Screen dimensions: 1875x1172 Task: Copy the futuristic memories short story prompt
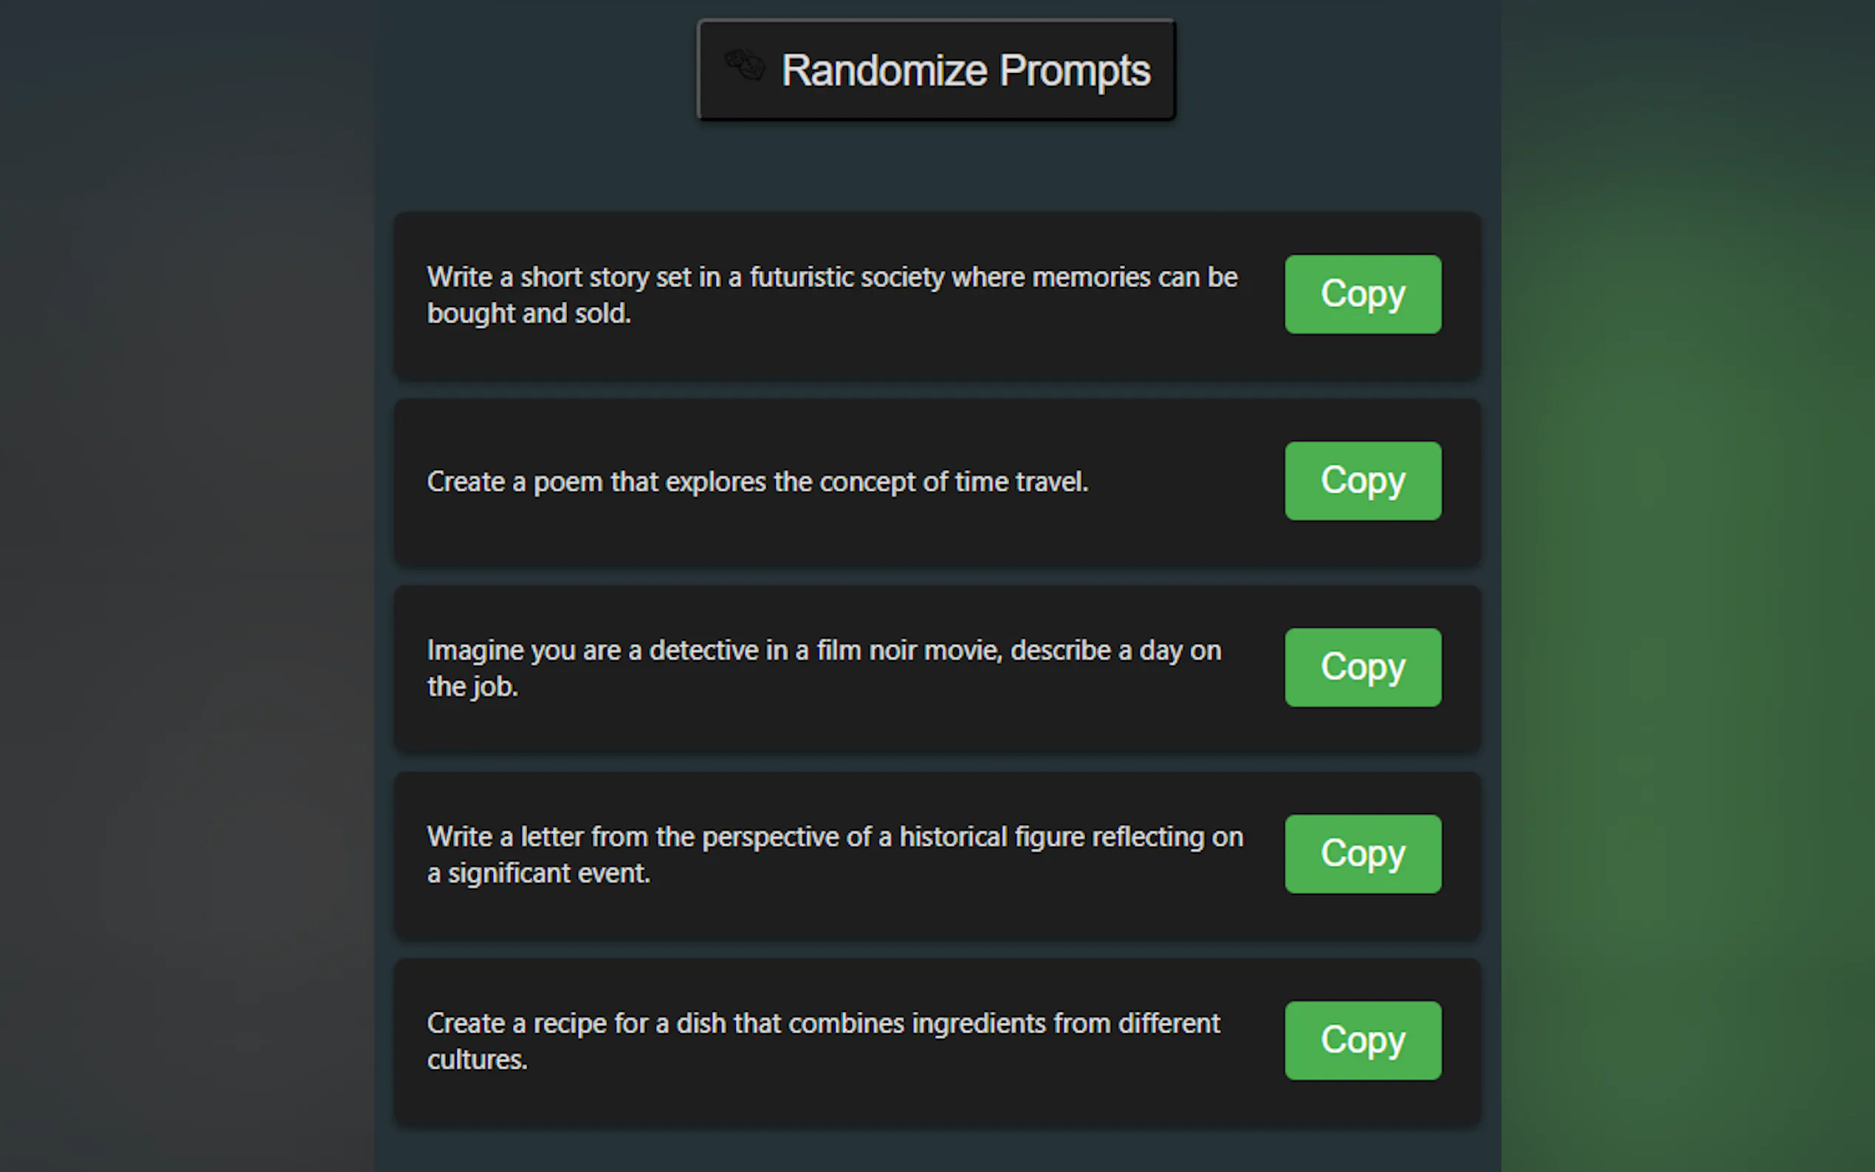click(x=1363, y=294)
